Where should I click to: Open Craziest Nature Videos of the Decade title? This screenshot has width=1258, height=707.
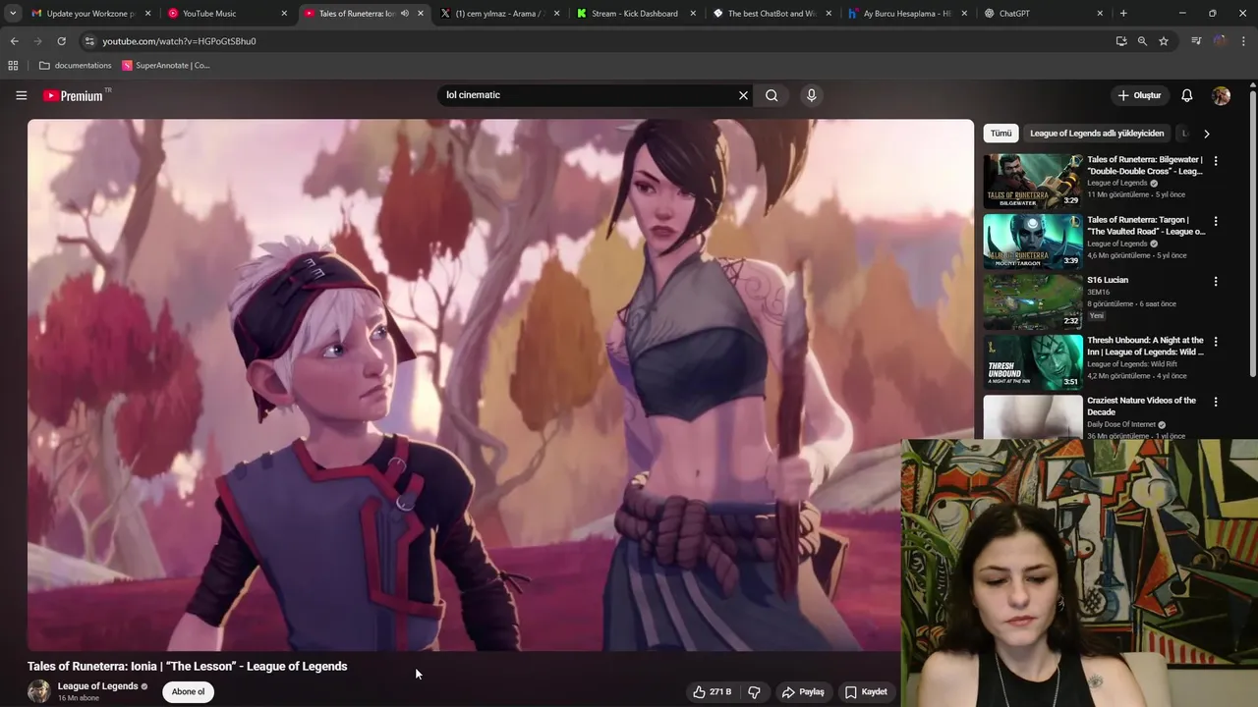click(1141, 406)
